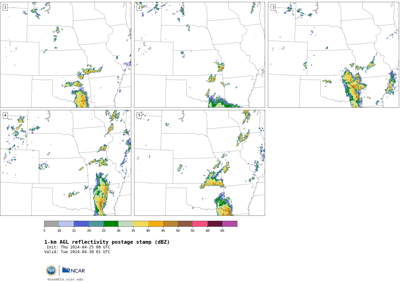Screen dimensions: 402x283
Task: Click the panel number 3 label box
Action: pyautogui.click(x=273, y=7)
